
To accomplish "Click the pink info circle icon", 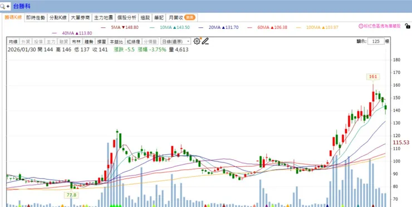I will tap(361, 26).
